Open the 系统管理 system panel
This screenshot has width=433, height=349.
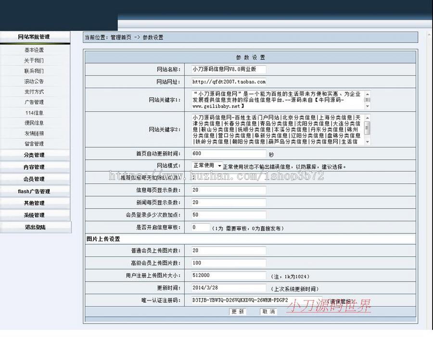click(34, 215)
